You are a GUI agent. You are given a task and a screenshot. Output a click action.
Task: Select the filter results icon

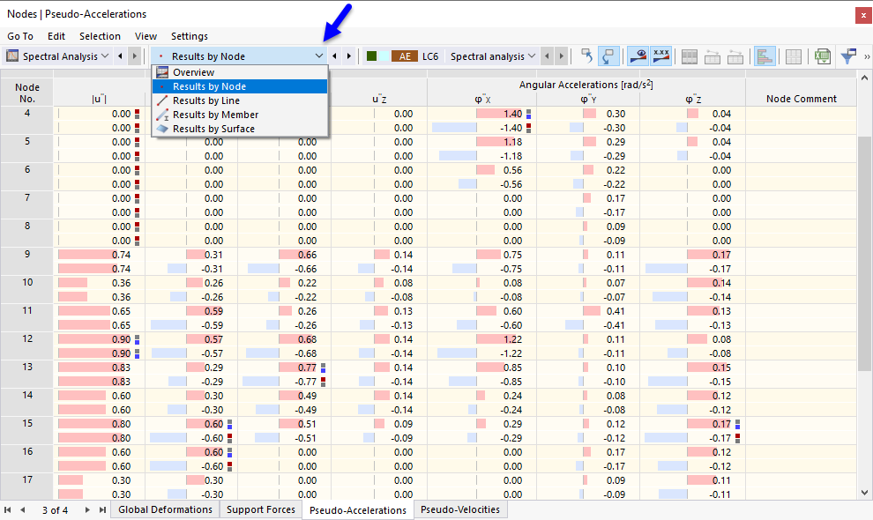coord(847,56)
